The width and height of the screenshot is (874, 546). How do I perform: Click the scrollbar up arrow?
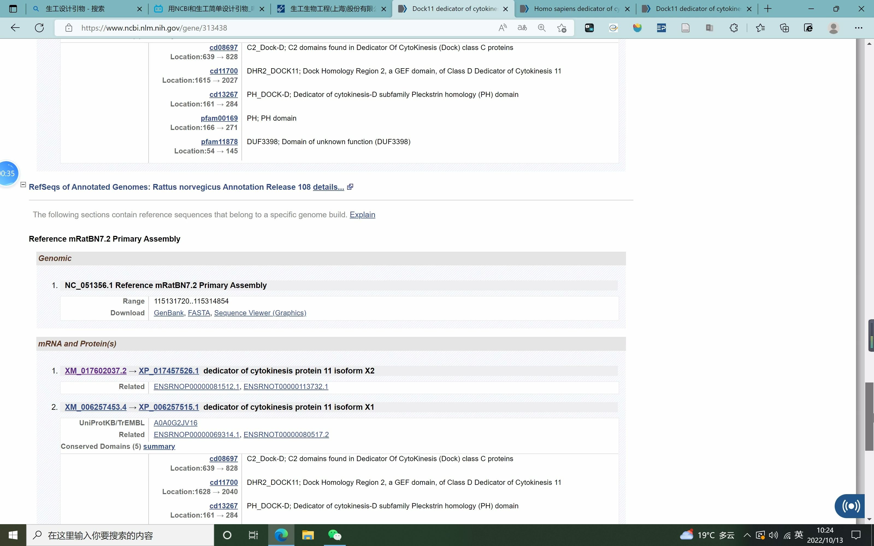869,44
